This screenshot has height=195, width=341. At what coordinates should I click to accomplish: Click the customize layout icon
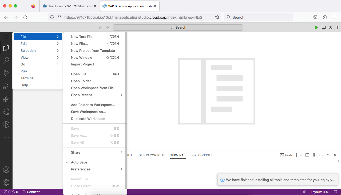(338, 28)
